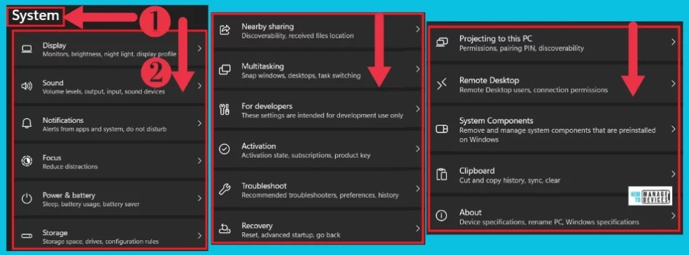
Task: Click the Power & battery icon
Action: tap(26, 199)
